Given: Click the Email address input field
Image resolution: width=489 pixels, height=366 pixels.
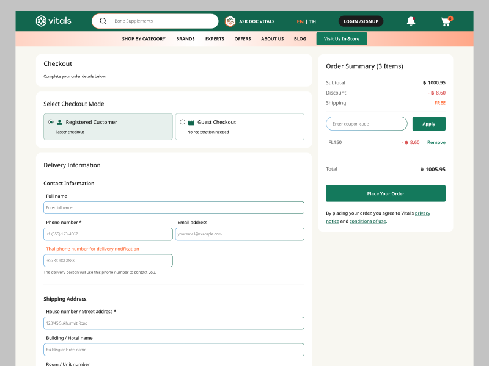Looking at the screenshot, I should pos(240,234).
